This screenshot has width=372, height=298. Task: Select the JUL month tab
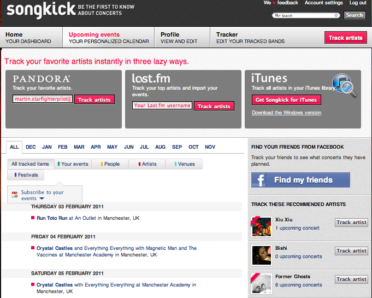(144, 147)
